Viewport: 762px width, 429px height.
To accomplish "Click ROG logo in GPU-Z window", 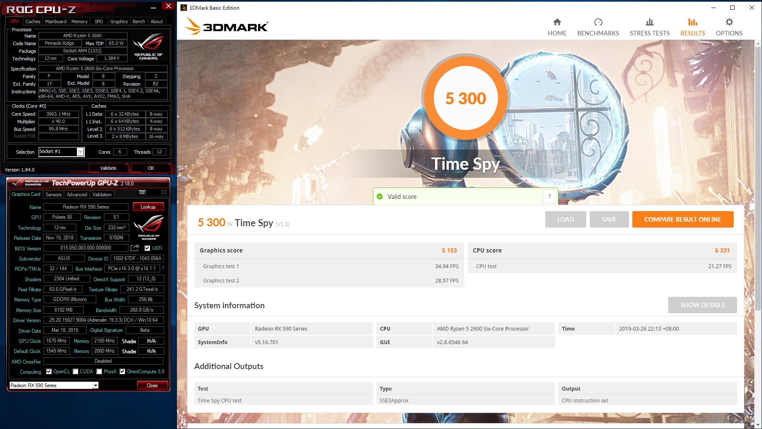I will 149,227.
